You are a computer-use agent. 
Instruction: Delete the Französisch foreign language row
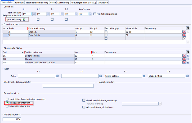pyautogui.click(x=184, y=35)
